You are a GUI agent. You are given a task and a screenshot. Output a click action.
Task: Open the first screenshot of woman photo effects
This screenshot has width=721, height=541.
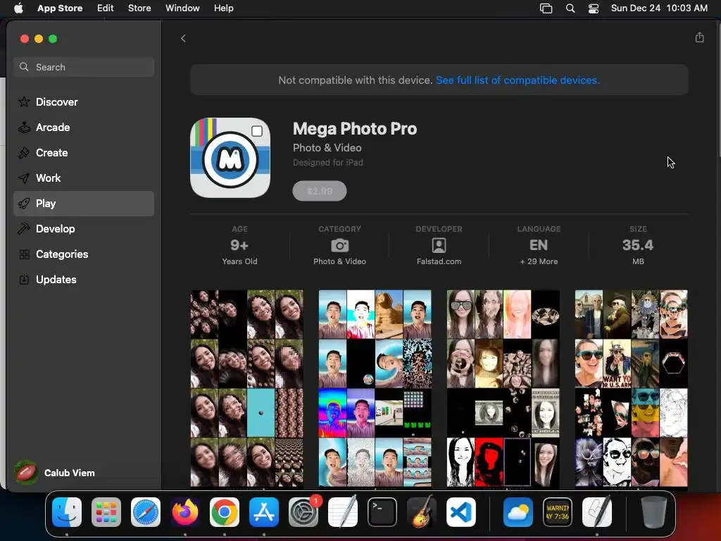coord(247,388)
